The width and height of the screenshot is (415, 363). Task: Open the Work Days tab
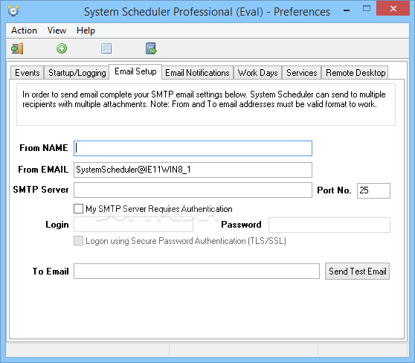258,73
